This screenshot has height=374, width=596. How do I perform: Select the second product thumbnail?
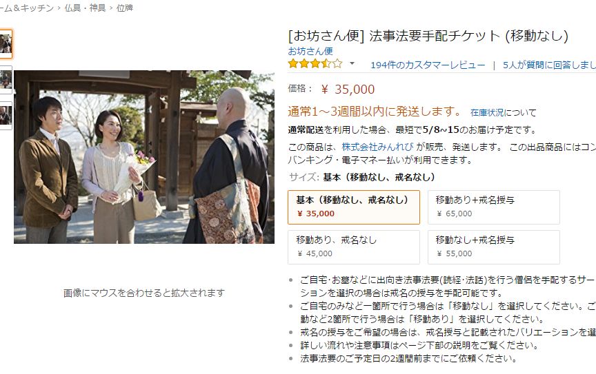tap(6, 80)
